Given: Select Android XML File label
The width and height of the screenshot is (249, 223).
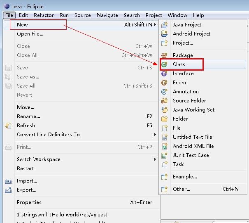Looking at the screenshot, I should coord(193,146).
